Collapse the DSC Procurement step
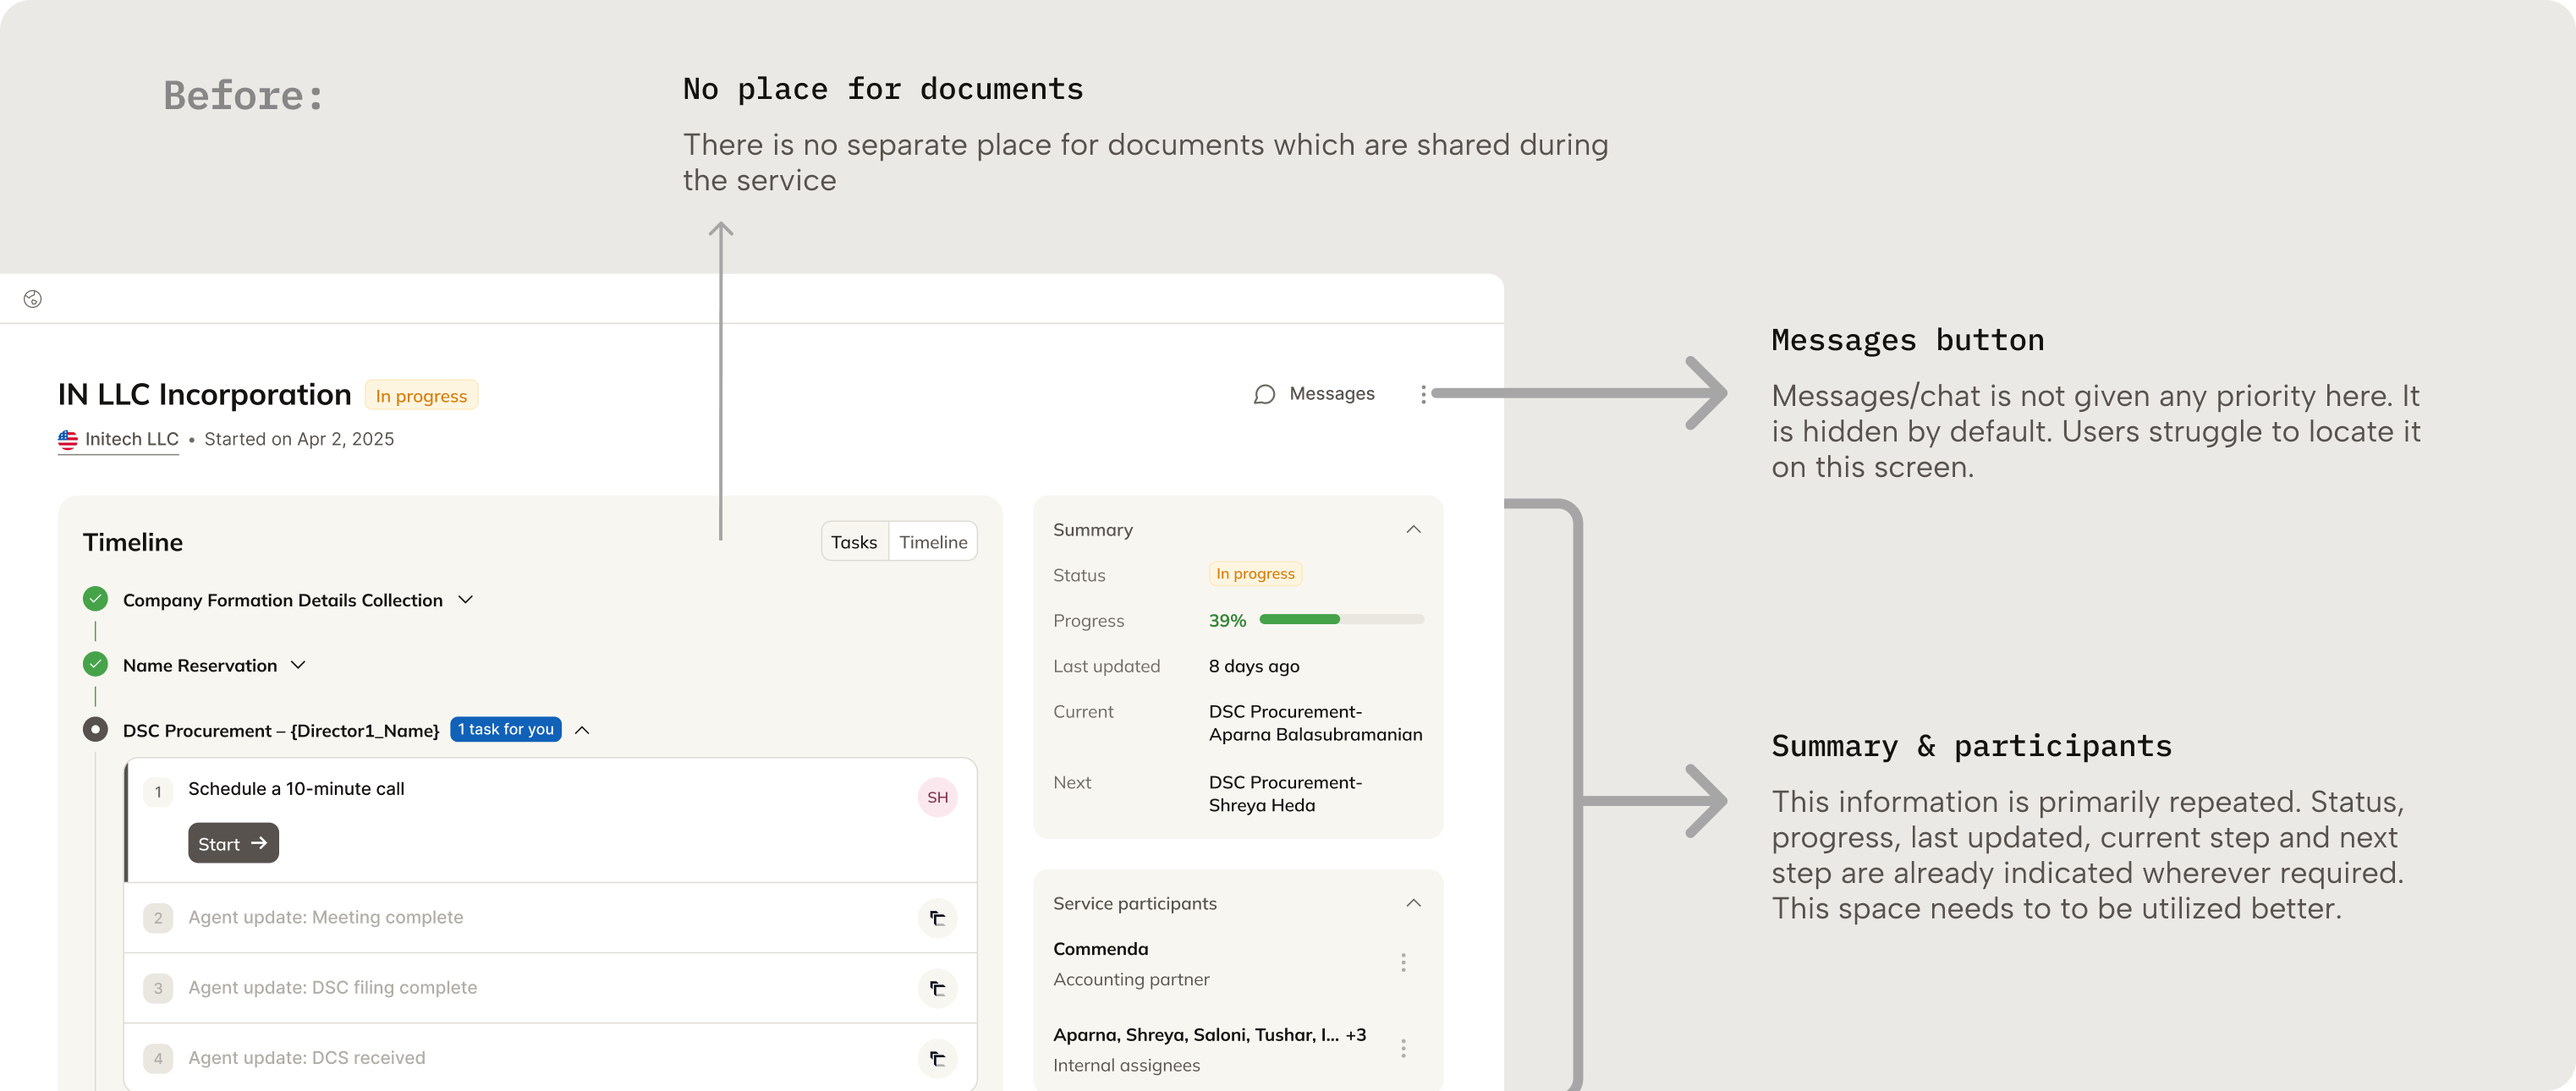This screenshot has width=2576, height=1091. coord(582,730)
